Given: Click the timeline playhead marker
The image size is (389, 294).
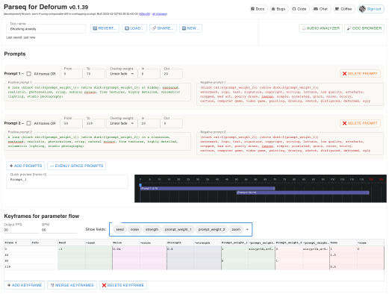Looking at the screenshot, I should [140, 185].
